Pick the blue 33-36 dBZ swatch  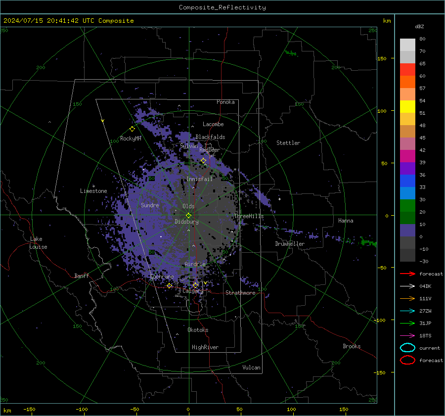click(407, 181)
